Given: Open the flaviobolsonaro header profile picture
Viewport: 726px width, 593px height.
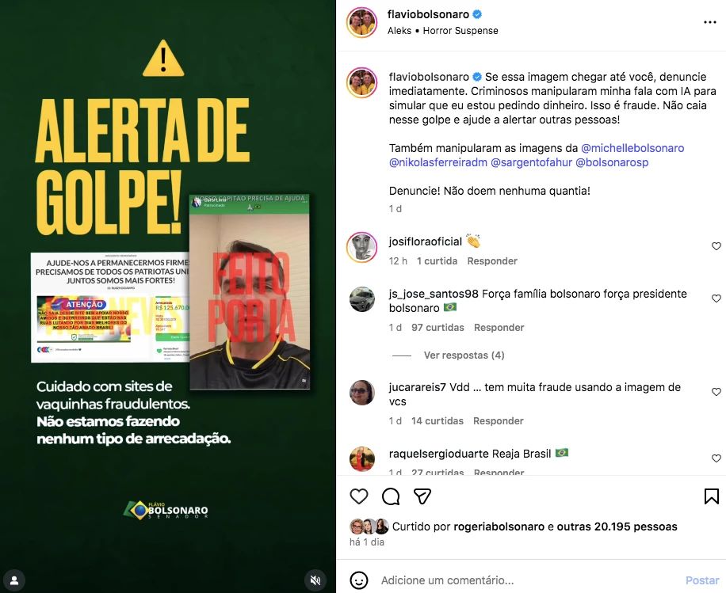Looking at the screenshot, I should pos(361,22).
